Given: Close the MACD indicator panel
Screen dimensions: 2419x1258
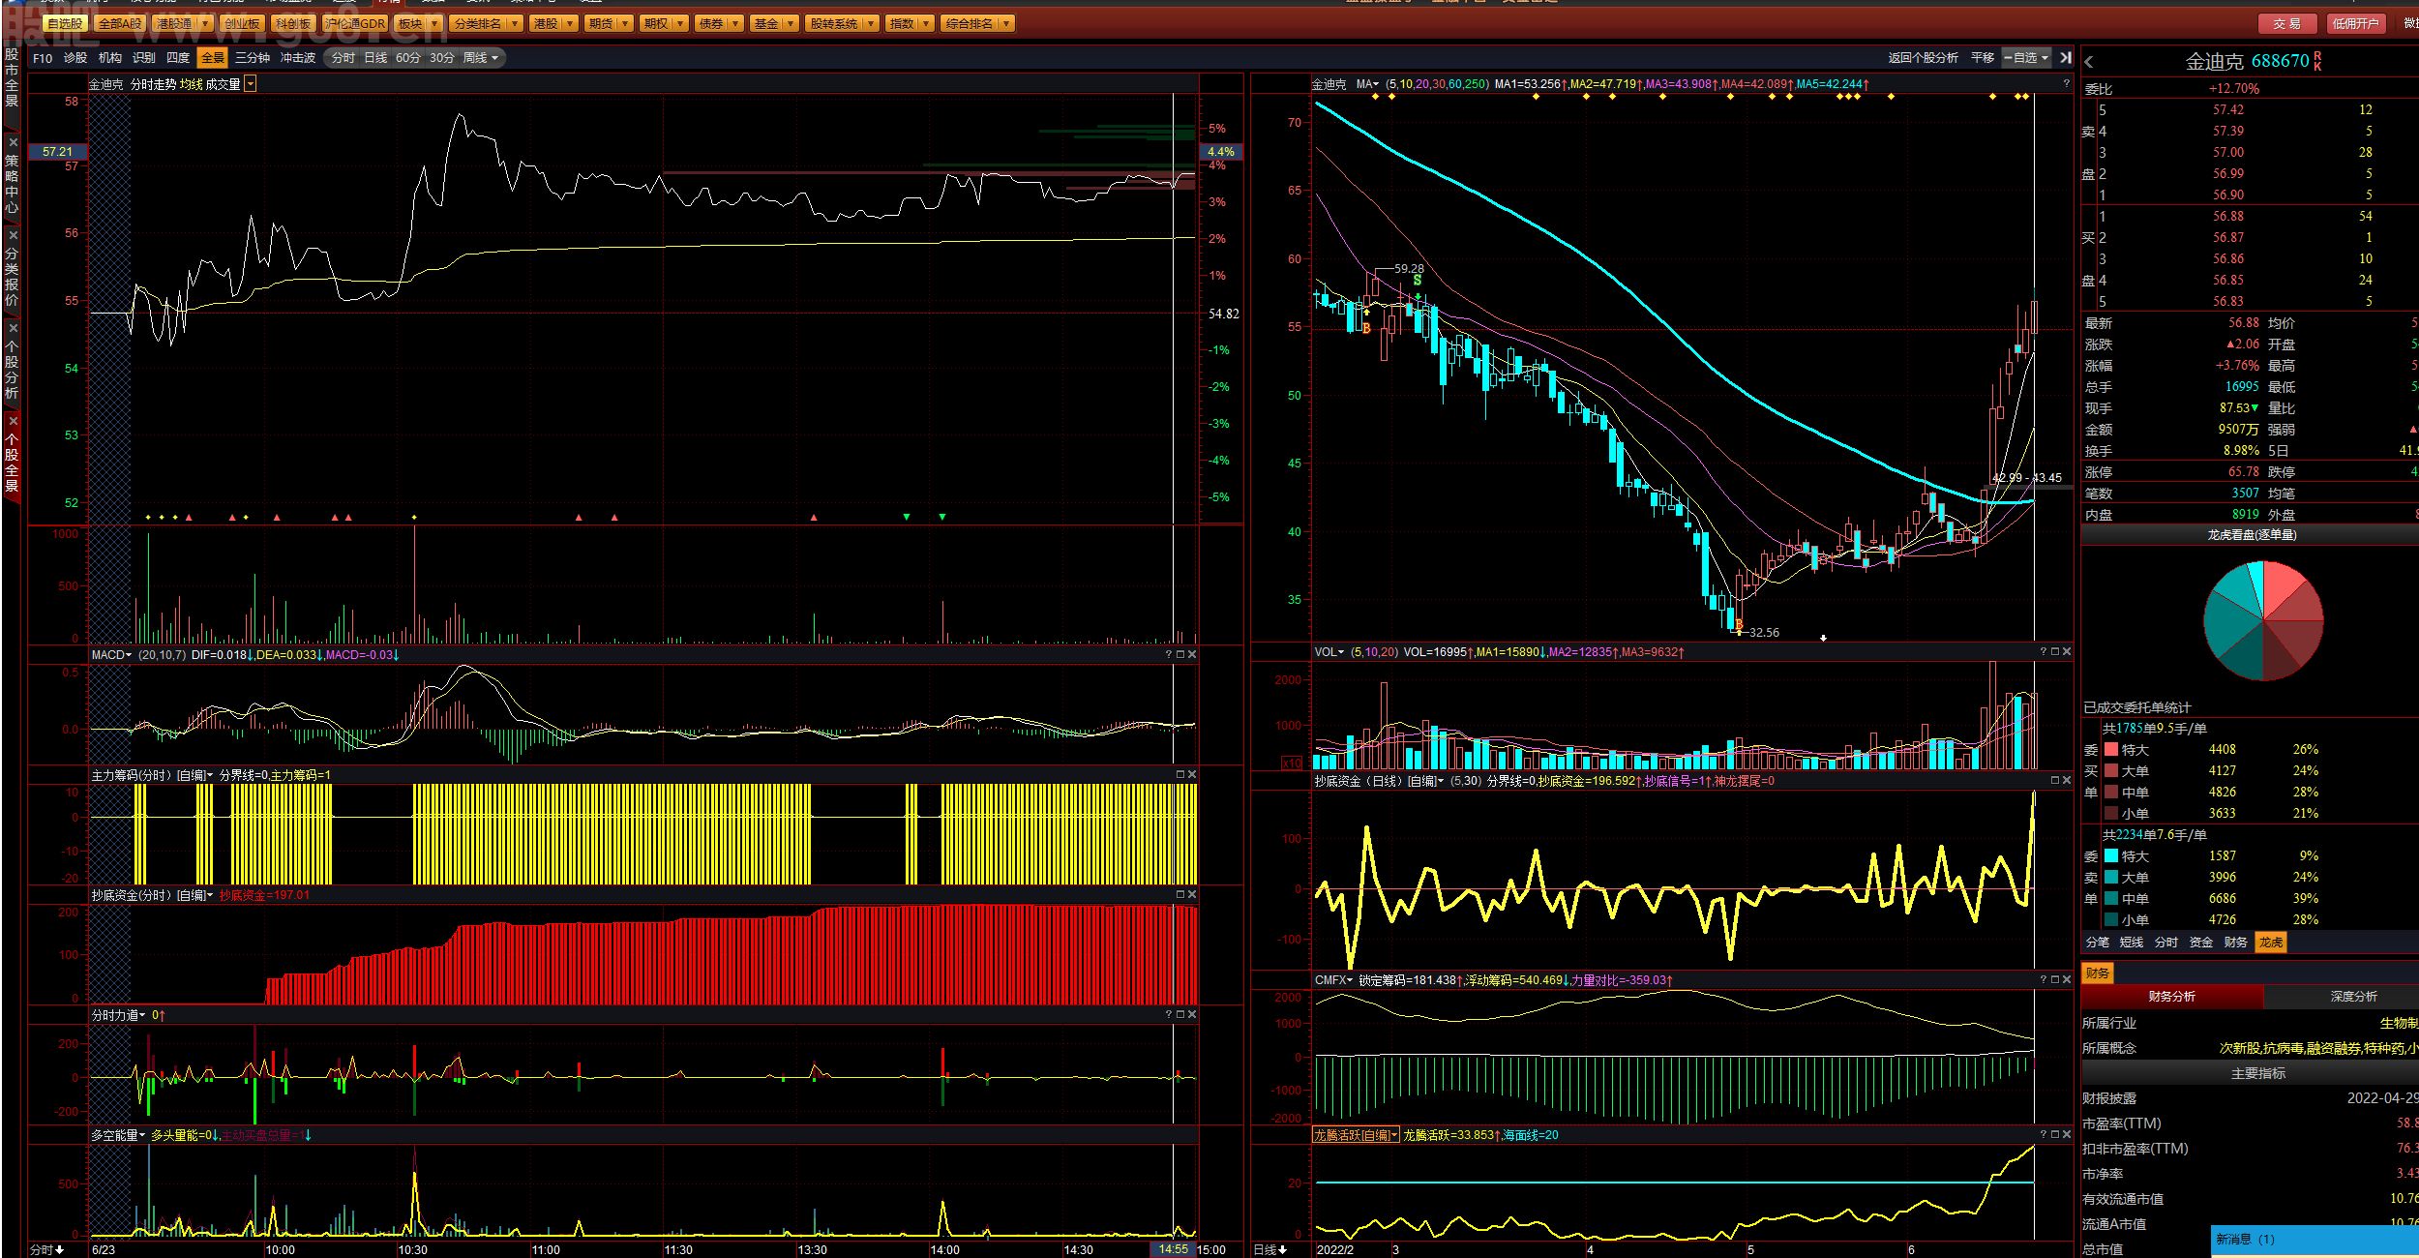Looking at the screenshot, I should point(1192,655).
